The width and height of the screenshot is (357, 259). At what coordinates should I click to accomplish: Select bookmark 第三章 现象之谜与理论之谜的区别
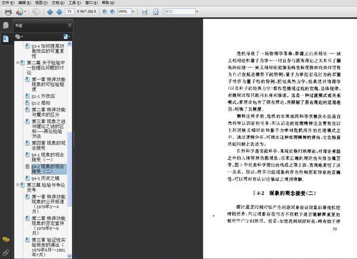[x=48, y=129]
